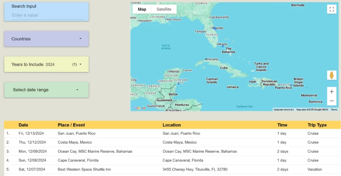The height and width of the screenshot is (176, 341).
Task: Click the Search Input text field
Action: 48,15
